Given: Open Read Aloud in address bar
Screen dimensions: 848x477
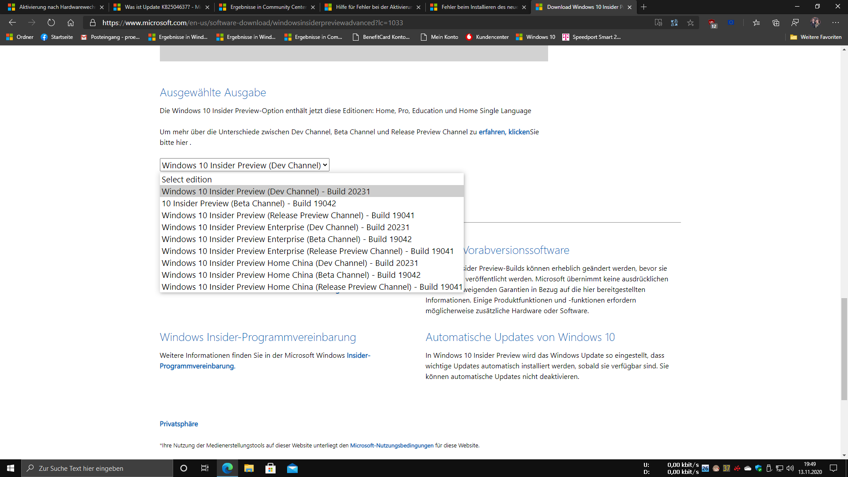Looking at the screenshot, I should (x=658, y=23).
